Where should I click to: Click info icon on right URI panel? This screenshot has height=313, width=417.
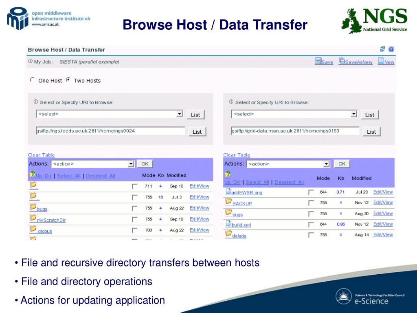tap(231, 101)
